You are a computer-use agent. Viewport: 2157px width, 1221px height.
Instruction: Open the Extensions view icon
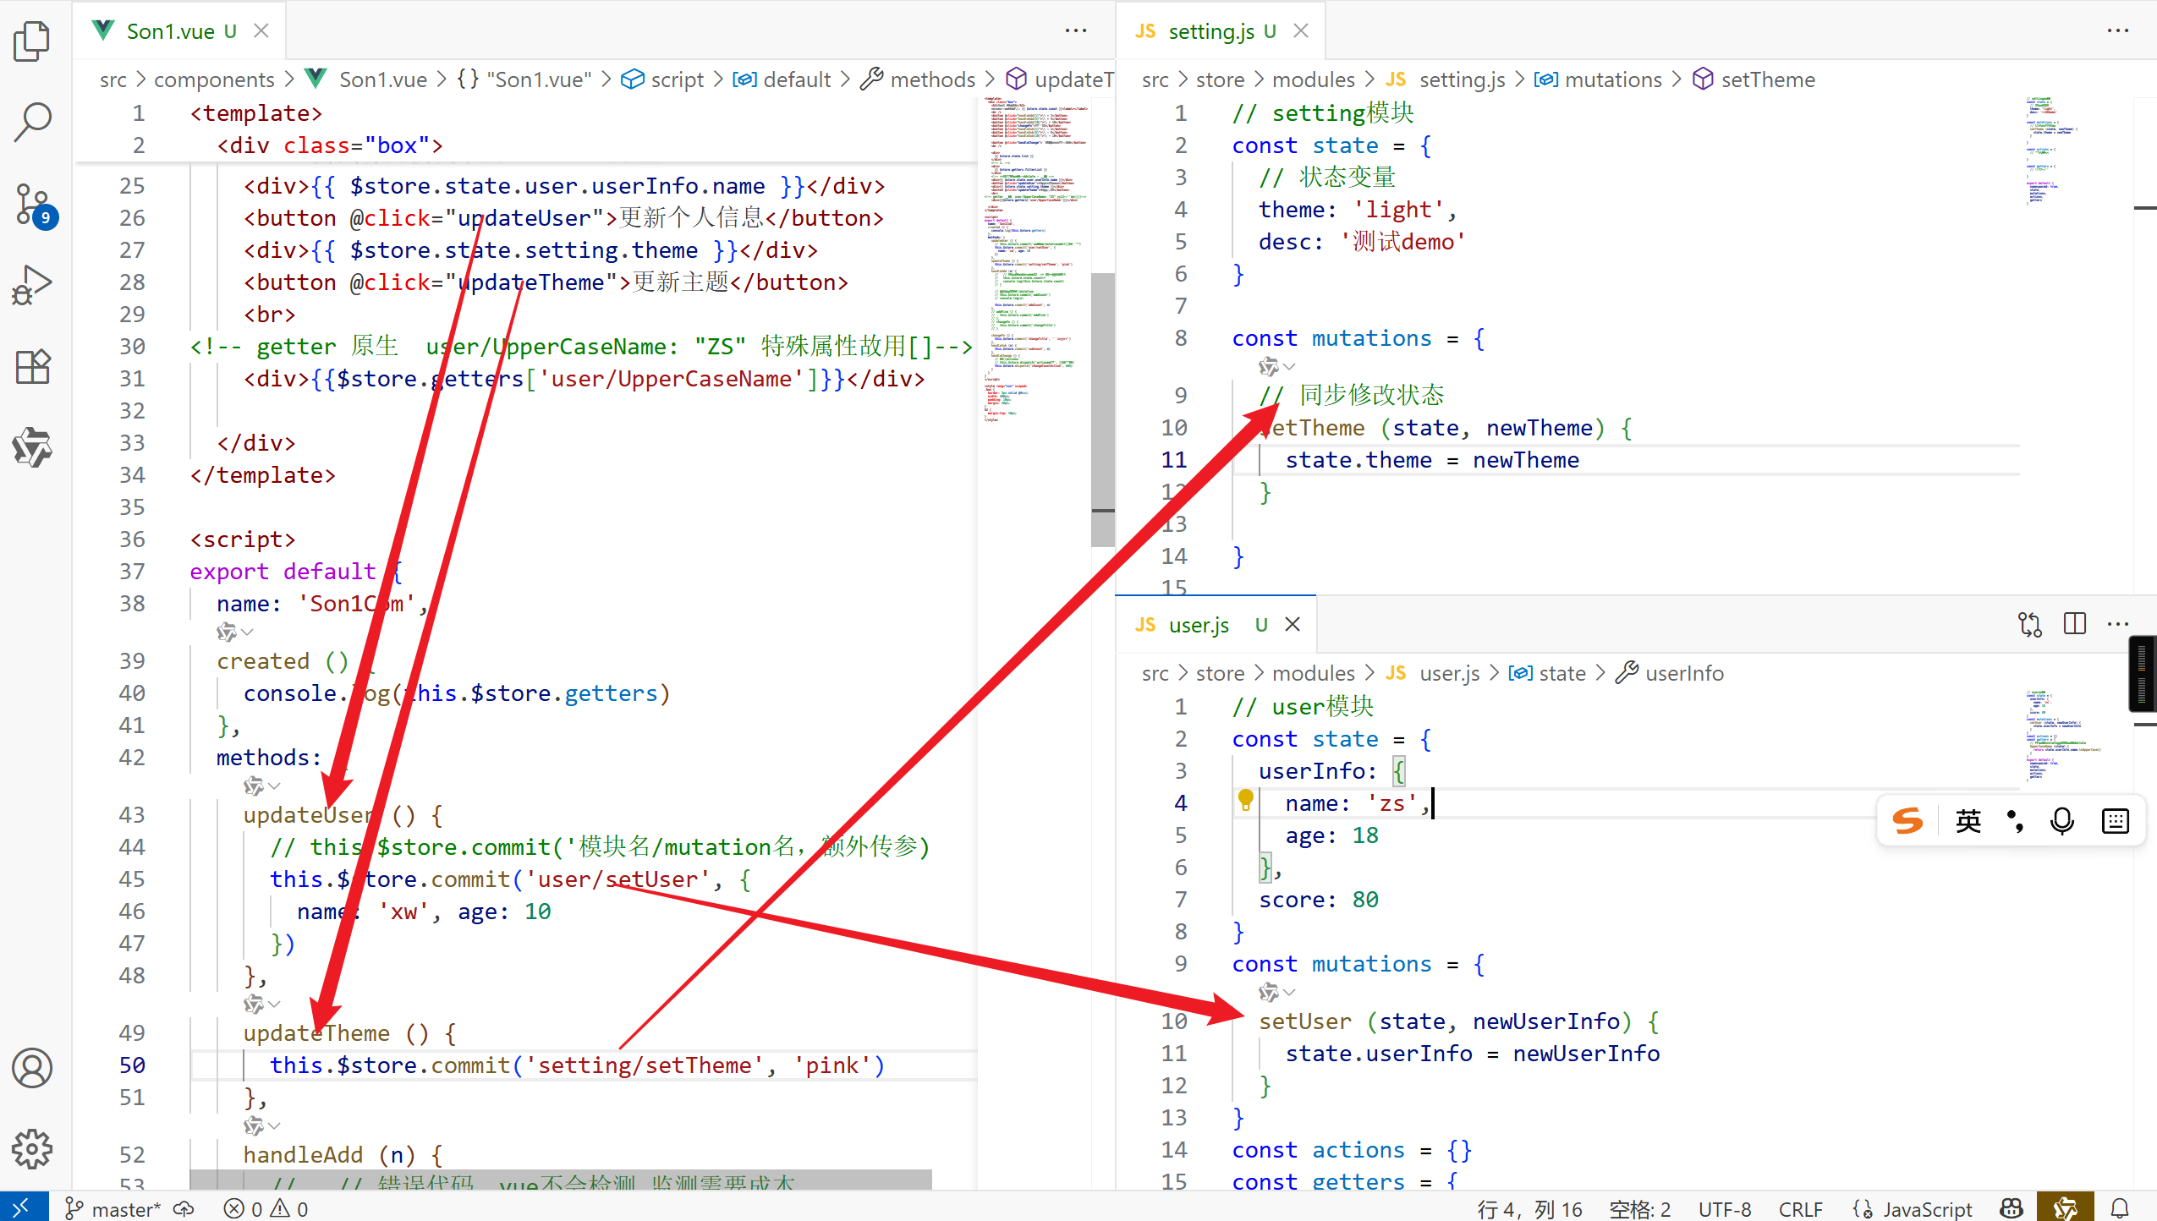pyautogui.click(x=32, y=367)
